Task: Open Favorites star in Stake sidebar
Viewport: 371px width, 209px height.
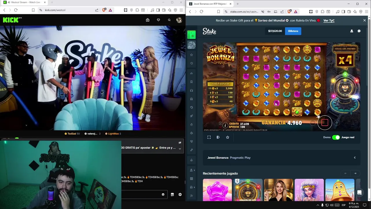Action: [191, 55]
